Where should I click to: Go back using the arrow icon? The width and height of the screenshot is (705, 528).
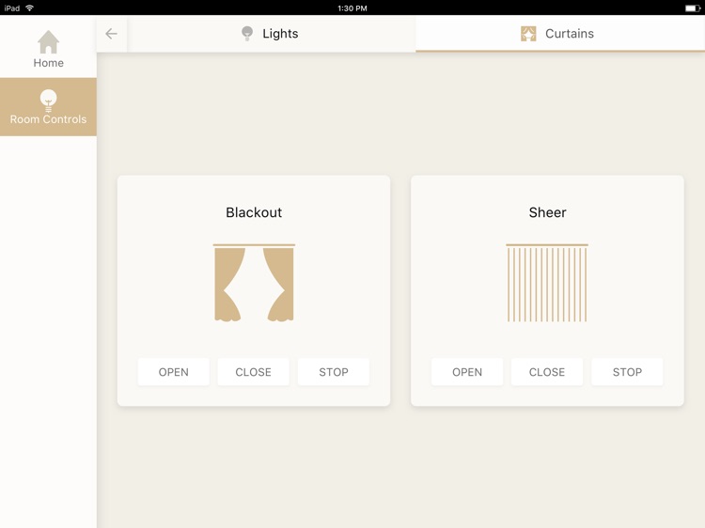[x=111, y=34]
